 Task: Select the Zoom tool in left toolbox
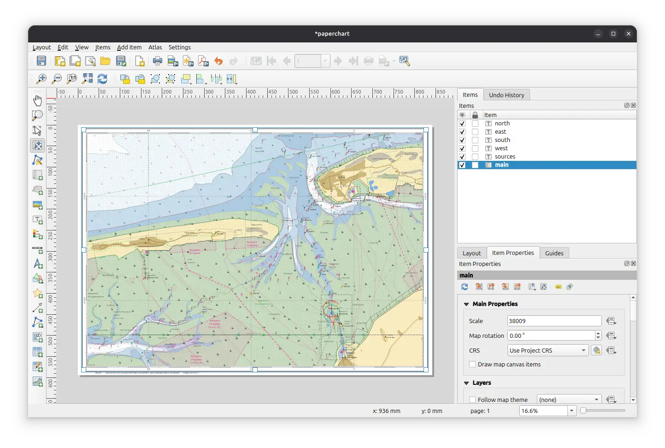[38, 115]
